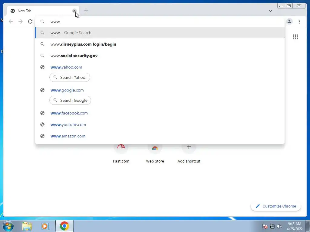Click the back navigation arrow
Image resolution: width=310 pixels, height=232 pixels.
(x=11, y=21)
